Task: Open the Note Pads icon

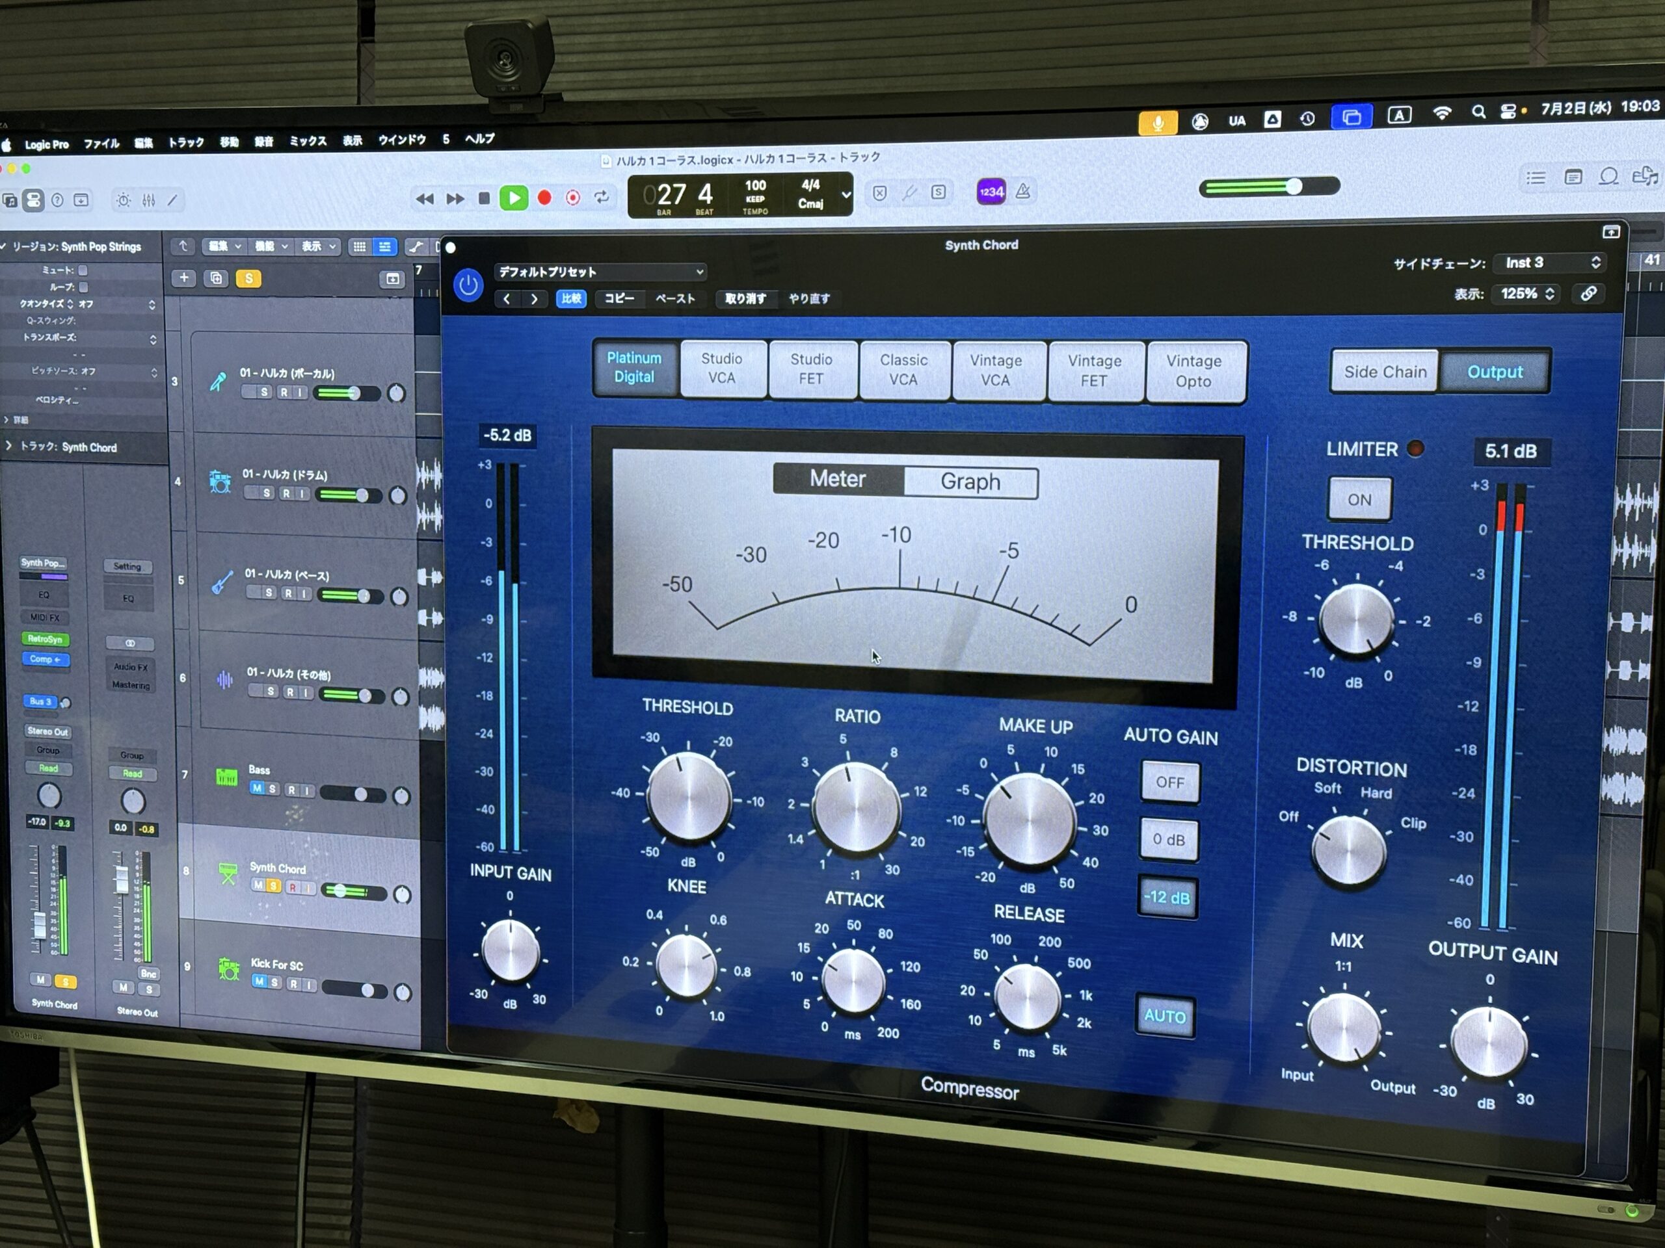Action: coord(1573,177)
